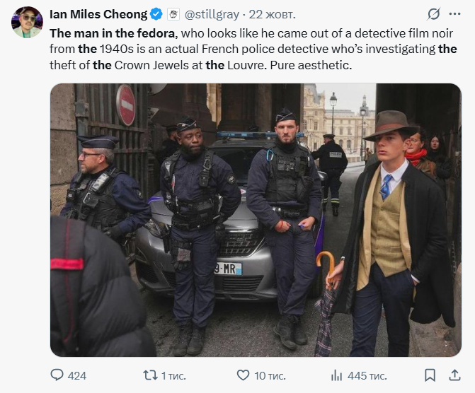Open view analytics bar chart icon
This screenshot has height=393, width=475.
336,375
